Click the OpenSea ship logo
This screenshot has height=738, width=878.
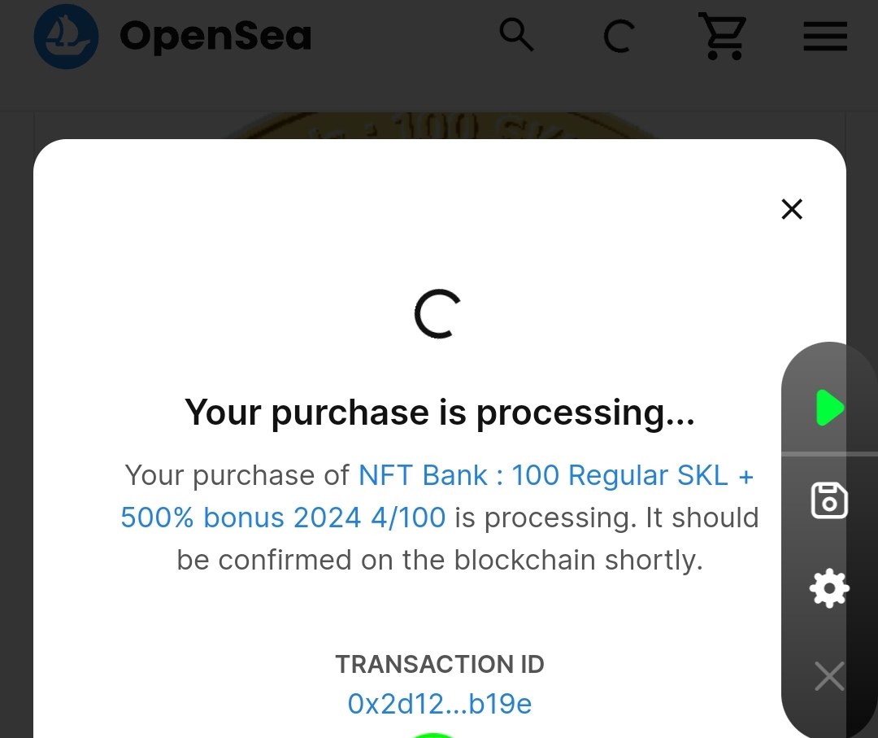[x=66, y=36]
